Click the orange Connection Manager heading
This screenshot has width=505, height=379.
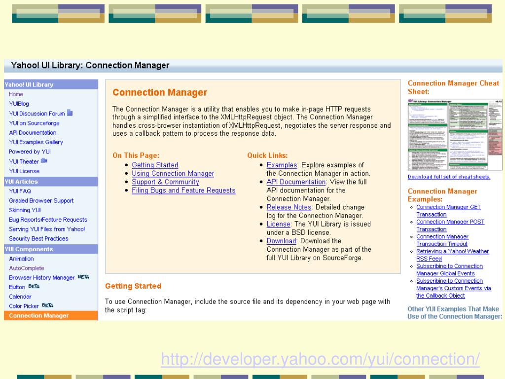[x=160, y=92]
